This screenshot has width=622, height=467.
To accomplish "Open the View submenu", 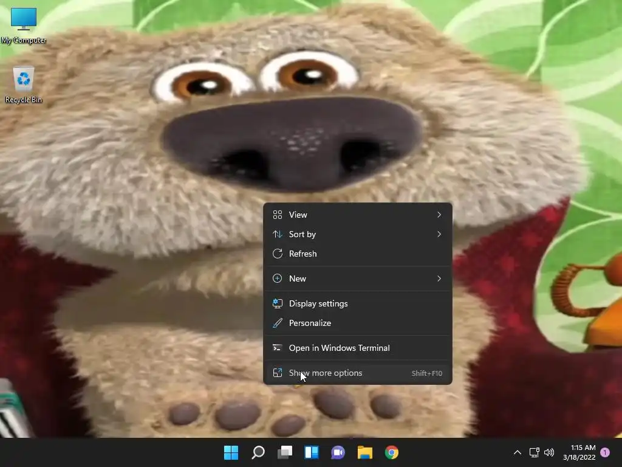I will pos(357,215).
